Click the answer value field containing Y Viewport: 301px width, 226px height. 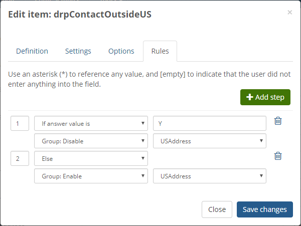[x=209, y=123]
